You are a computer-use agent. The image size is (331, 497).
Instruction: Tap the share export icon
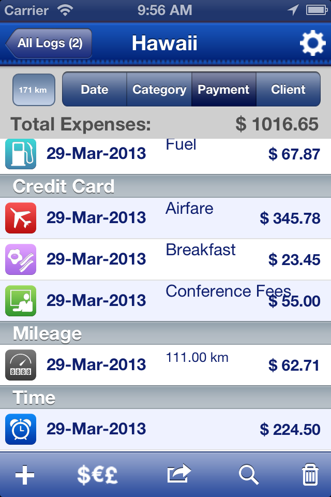[x=179, y=474]
